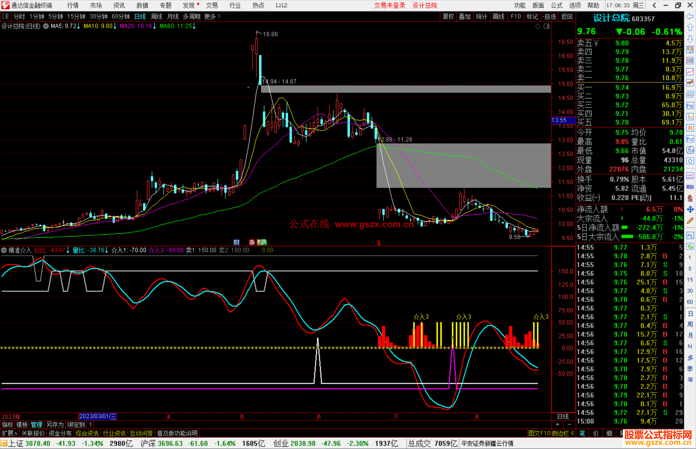The width and height of the screenshot is (696, 449).
Task: Open the 行情 menu
Action: click(72, 5)
